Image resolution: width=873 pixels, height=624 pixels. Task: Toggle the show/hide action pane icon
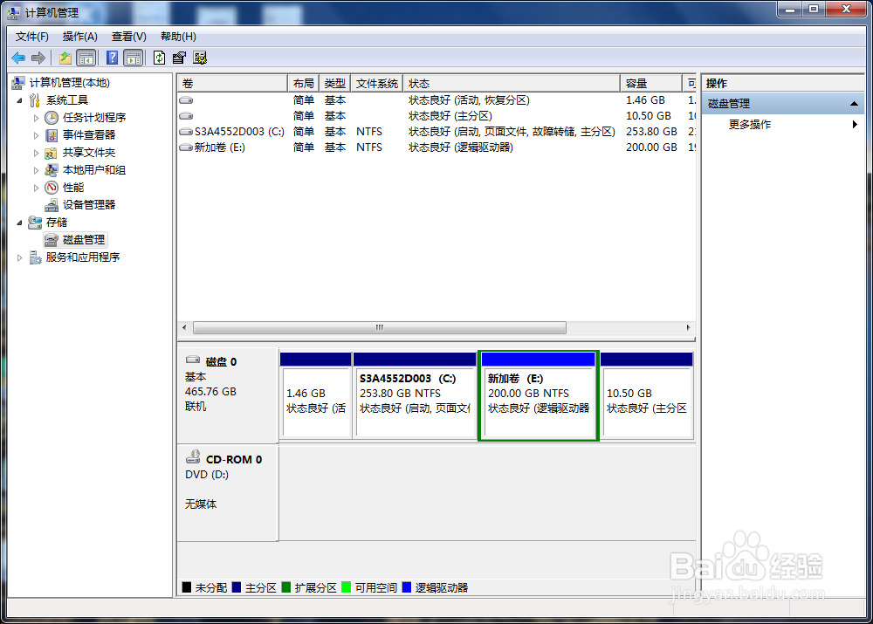(x=134, y=58)
